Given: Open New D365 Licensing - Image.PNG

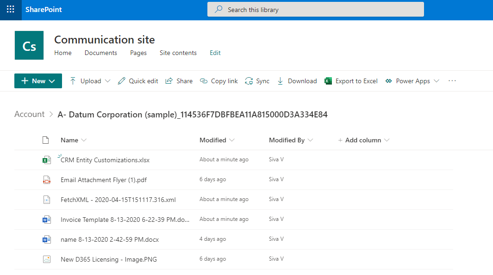Looking at the screenshot, I should pyautogui.click(x=109, y=260).
